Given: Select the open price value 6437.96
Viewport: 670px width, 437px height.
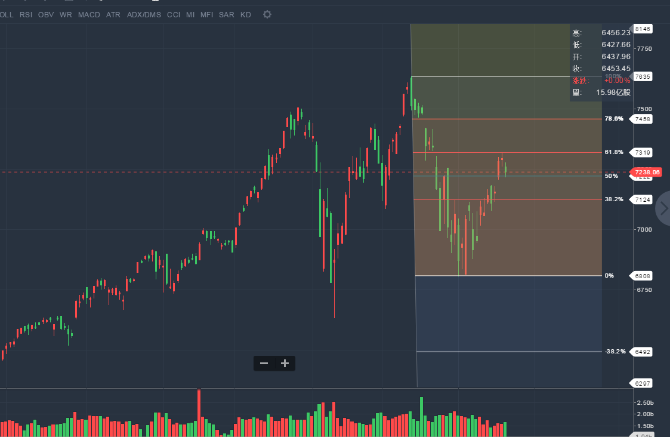Looking at the screenshot, I should (x=616, y=57).
